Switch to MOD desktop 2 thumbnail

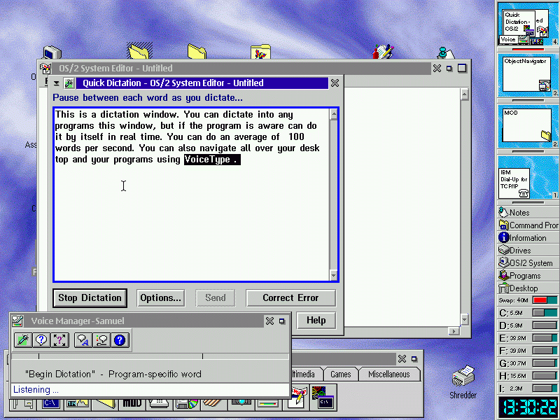(528, 127)
